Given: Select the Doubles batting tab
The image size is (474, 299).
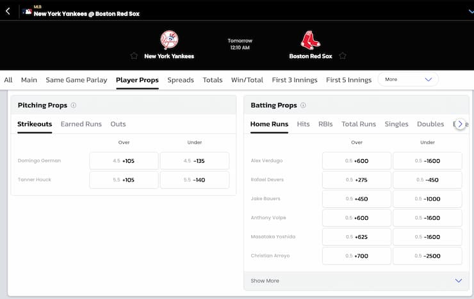Looking at the screenshot, I should click(430, 124).
